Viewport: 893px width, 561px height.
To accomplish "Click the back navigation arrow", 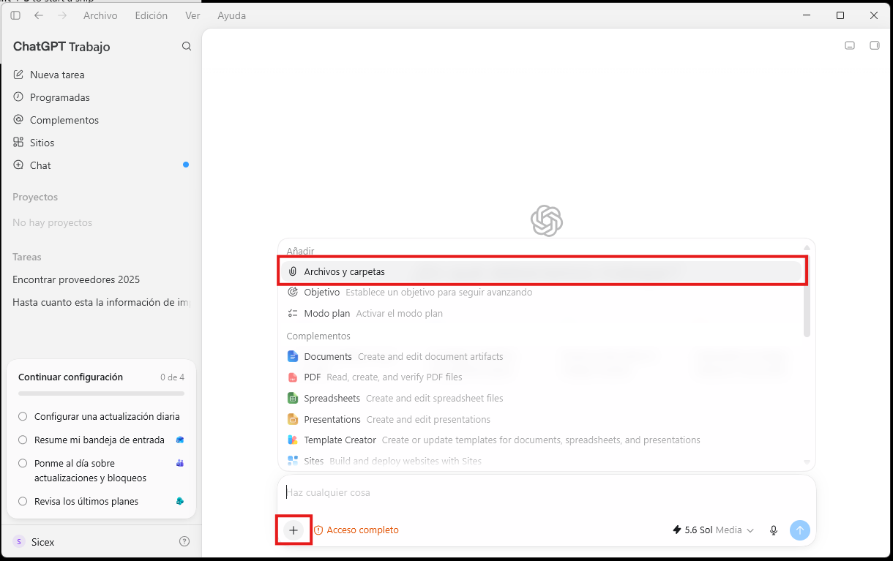I will [x=39, y=15].
